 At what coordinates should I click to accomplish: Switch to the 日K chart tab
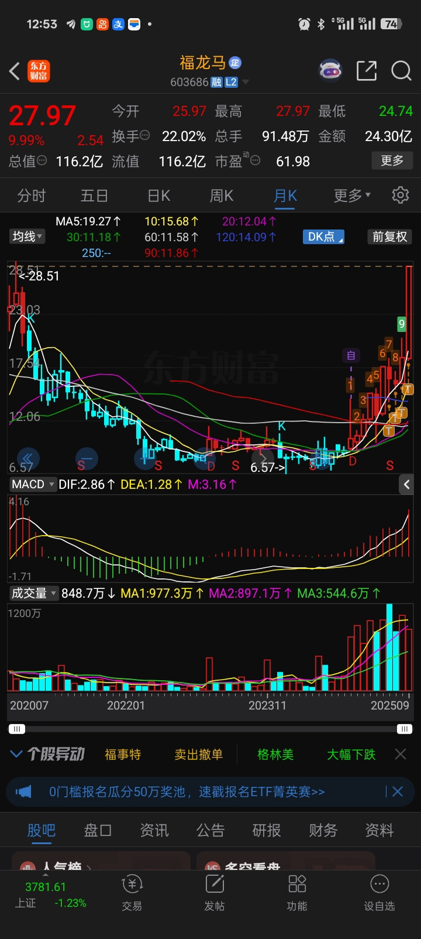point(158,196)
